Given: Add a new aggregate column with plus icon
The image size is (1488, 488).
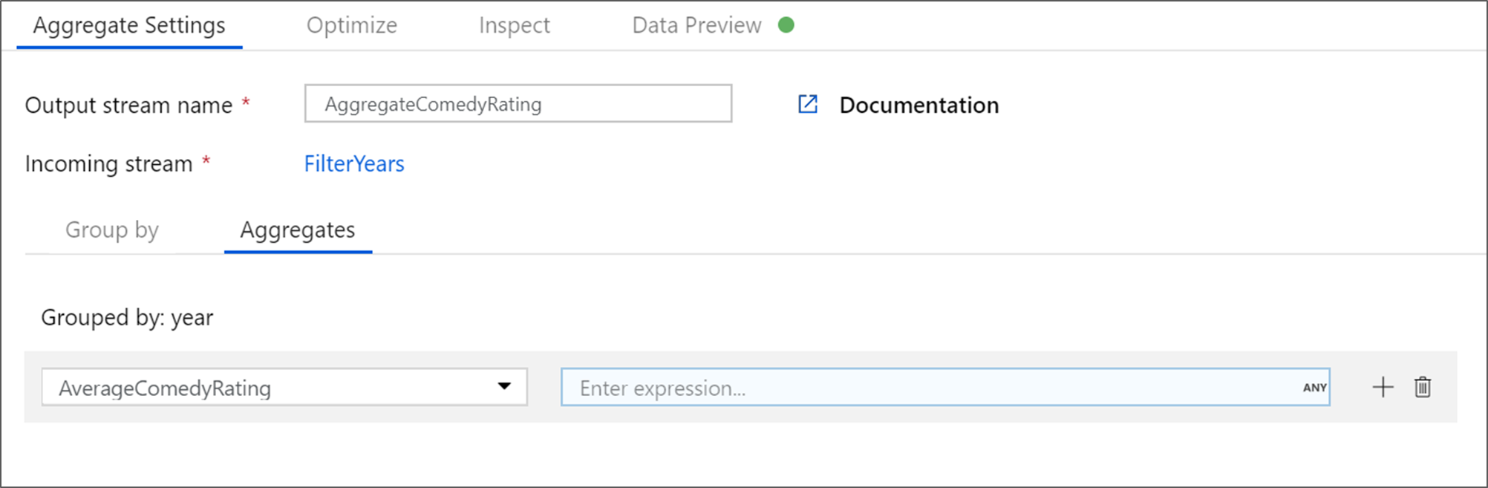Looking at the screenshot, I should coord(1383,387).
